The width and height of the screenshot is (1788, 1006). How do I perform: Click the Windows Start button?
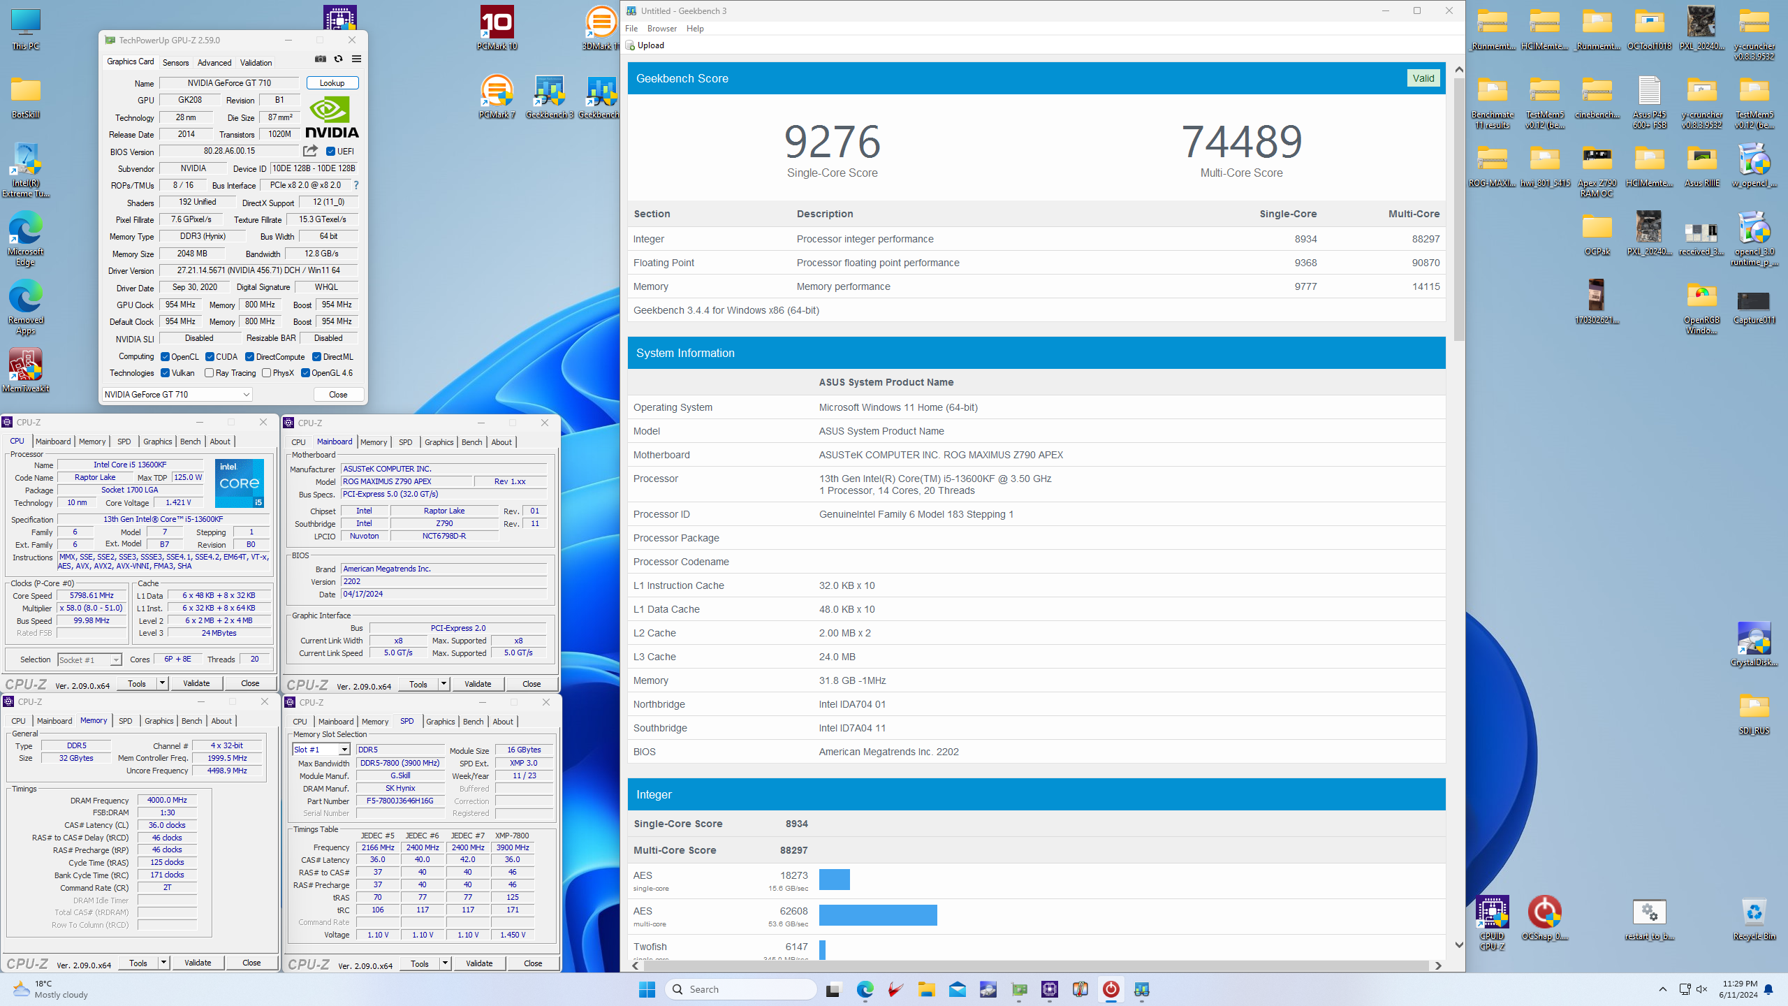click(x=647, y=989)
